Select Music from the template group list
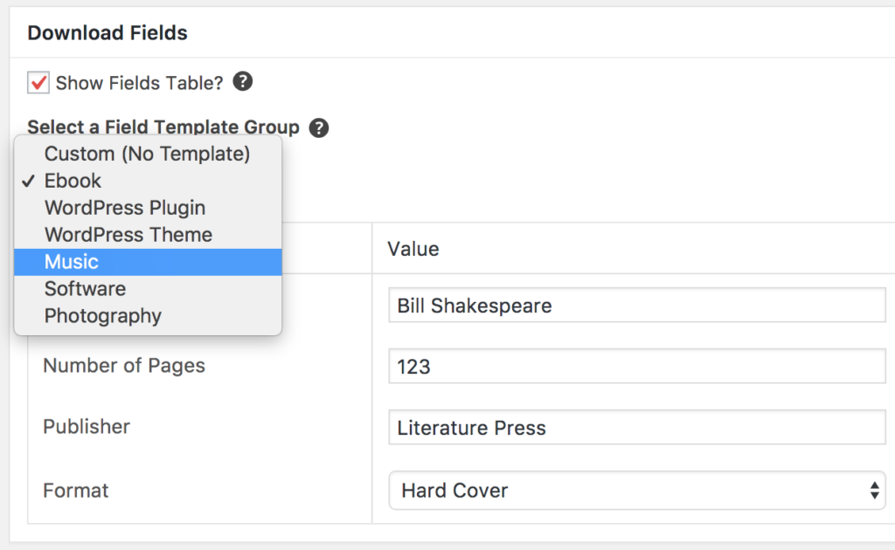 coord(71,261)
